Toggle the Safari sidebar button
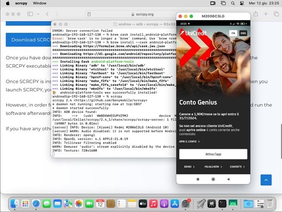 point(30,14)
